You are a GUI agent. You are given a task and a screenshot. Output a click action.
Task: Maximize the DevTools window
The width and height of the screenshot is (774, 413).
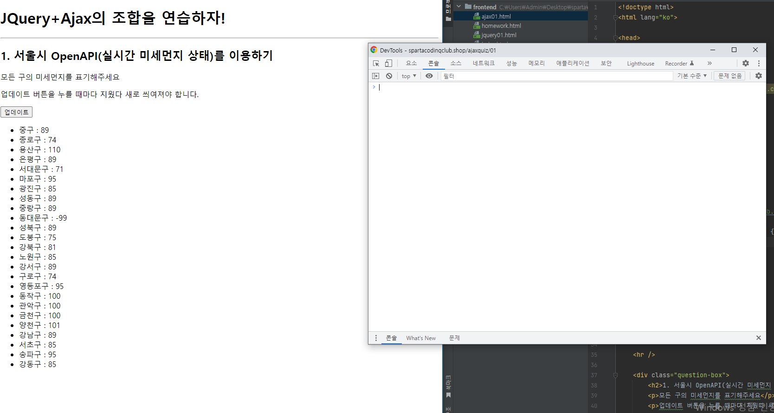(734, 50)
